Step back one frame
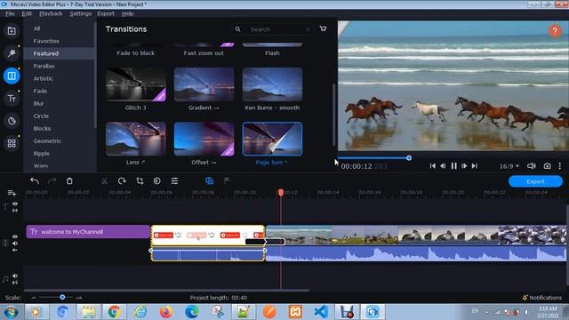The width and height of the screenshot is (569, 320). pyautogui.click(x=443, y=166)
